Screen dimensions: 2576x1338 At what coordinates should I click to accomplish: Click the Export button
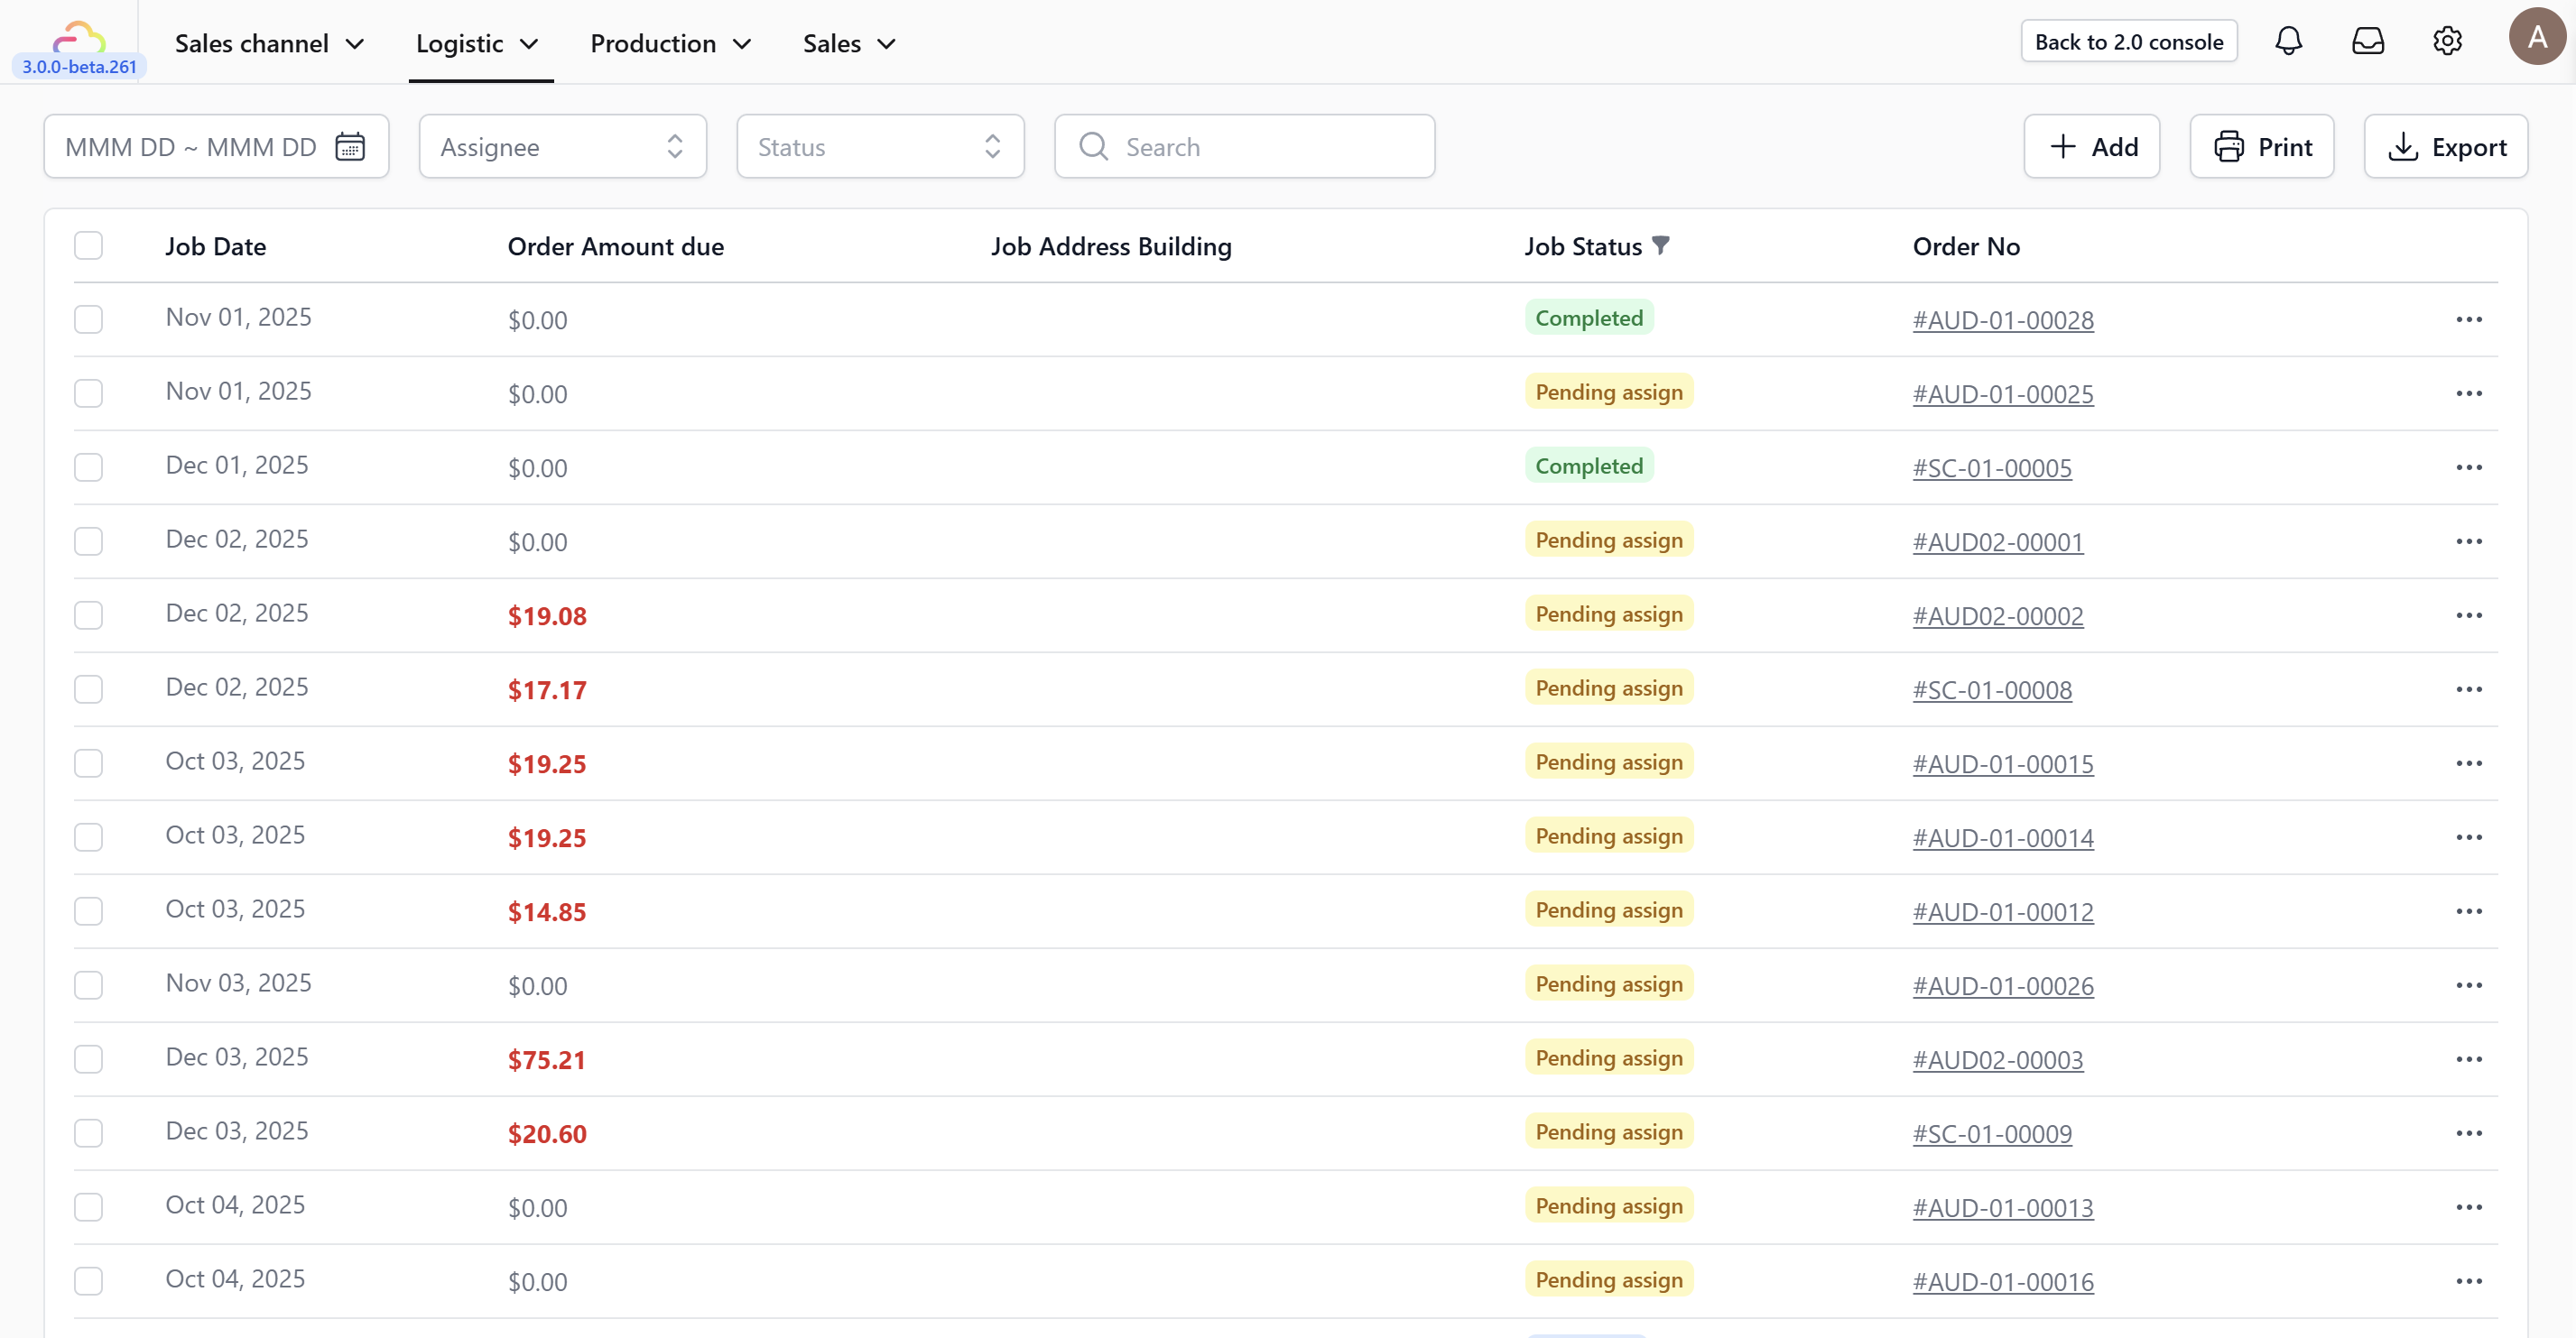[2445, 147]
